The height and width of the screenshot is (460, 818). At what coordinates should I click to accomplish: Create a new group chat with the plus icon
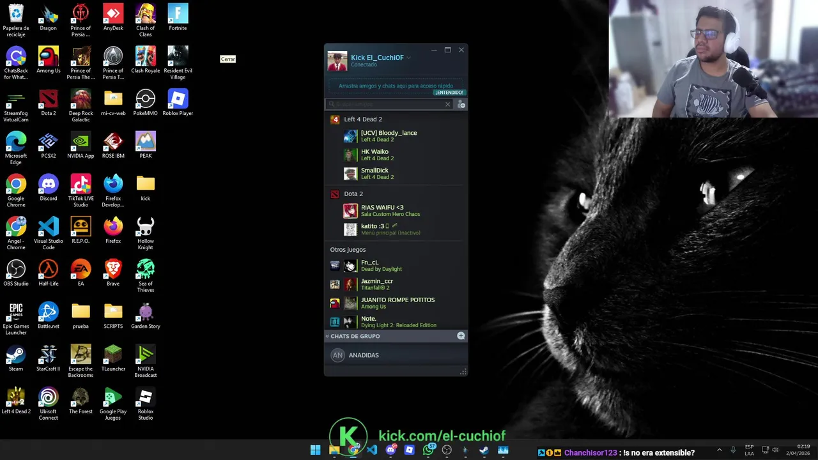click(x=461, y=335)
